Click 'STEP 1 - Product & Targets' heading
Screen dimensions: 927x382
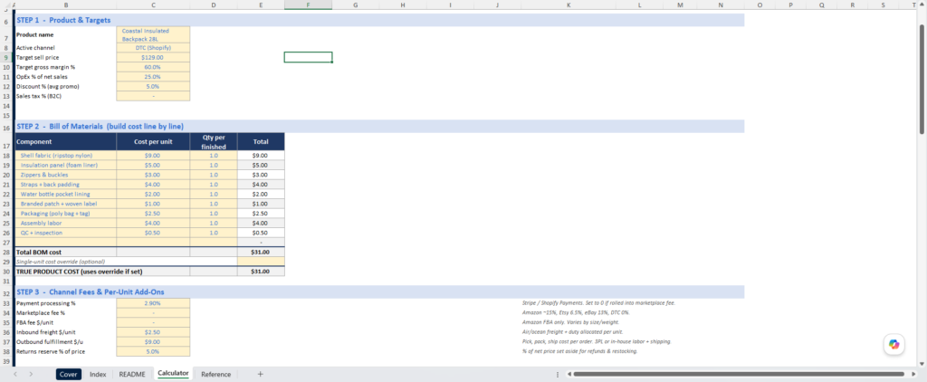pos(63,20)
